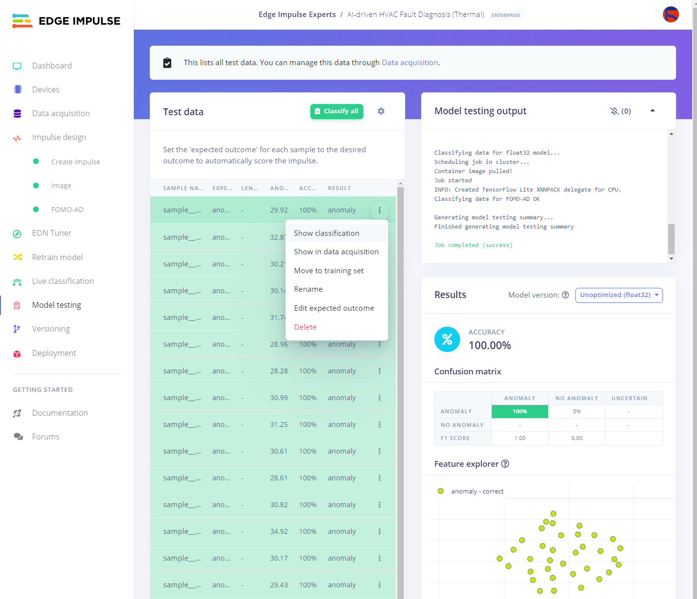The width and height of the screenshot is (697, 599).
Task: Open the Deployment section
Action: click(54, 353)
